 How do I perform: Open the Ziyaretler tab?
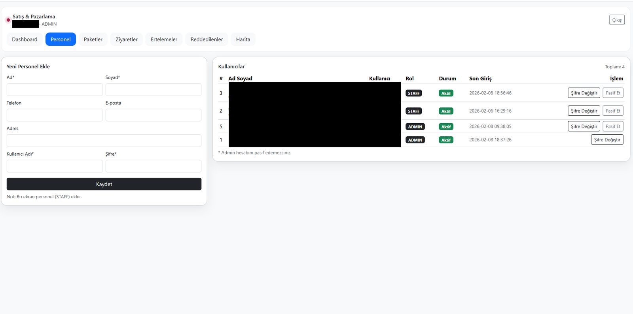pyautogui.click(x=126, y=39)
